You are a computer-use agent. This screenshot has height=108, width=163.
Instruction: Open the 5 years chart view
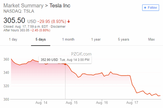point(123,39)
